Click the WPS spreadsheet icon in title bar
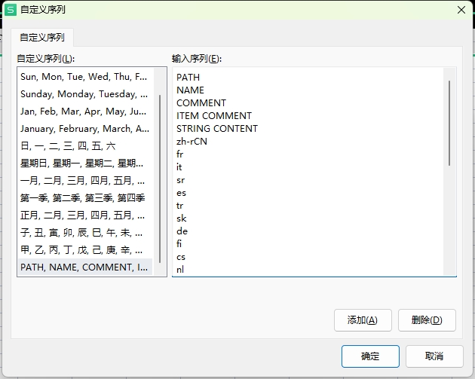Screen dimensions: 475x379 [x=11, y=10]
